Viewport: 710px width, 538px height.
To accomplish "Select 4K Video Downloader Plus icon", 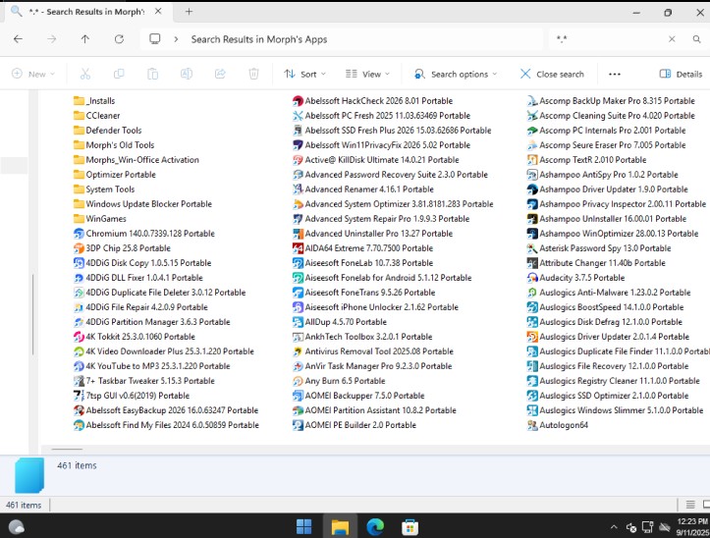I will pos(79,351).
